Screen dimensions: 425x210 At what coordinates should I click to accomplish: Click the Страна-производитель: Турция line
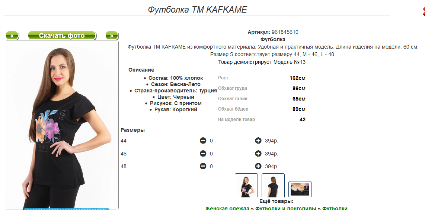[x=175, y=91]
